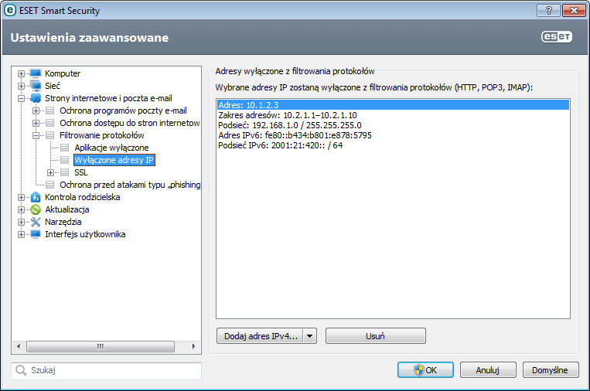590x391 pixels.
Task: Collapse the Filtrowanie protokołów node
Action: [36, 135]
